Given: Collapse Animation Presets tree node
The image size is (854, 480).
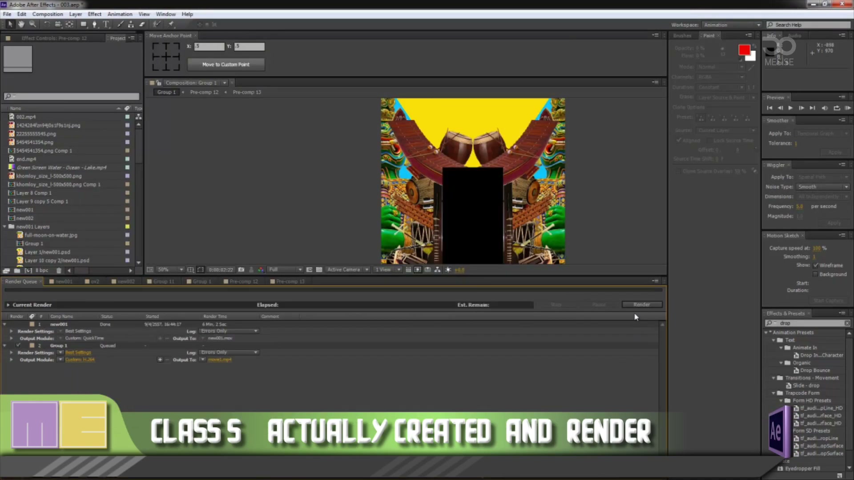Looking at the screenshot, I should coord(767,332).
